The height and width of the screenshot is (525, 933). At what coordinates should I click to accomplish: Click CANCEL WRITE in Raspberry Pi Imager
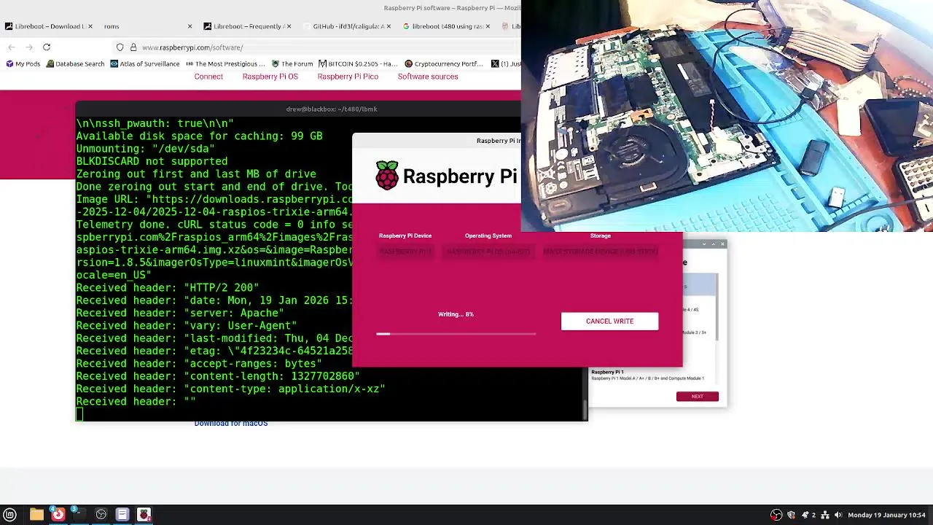pos(609,322)
